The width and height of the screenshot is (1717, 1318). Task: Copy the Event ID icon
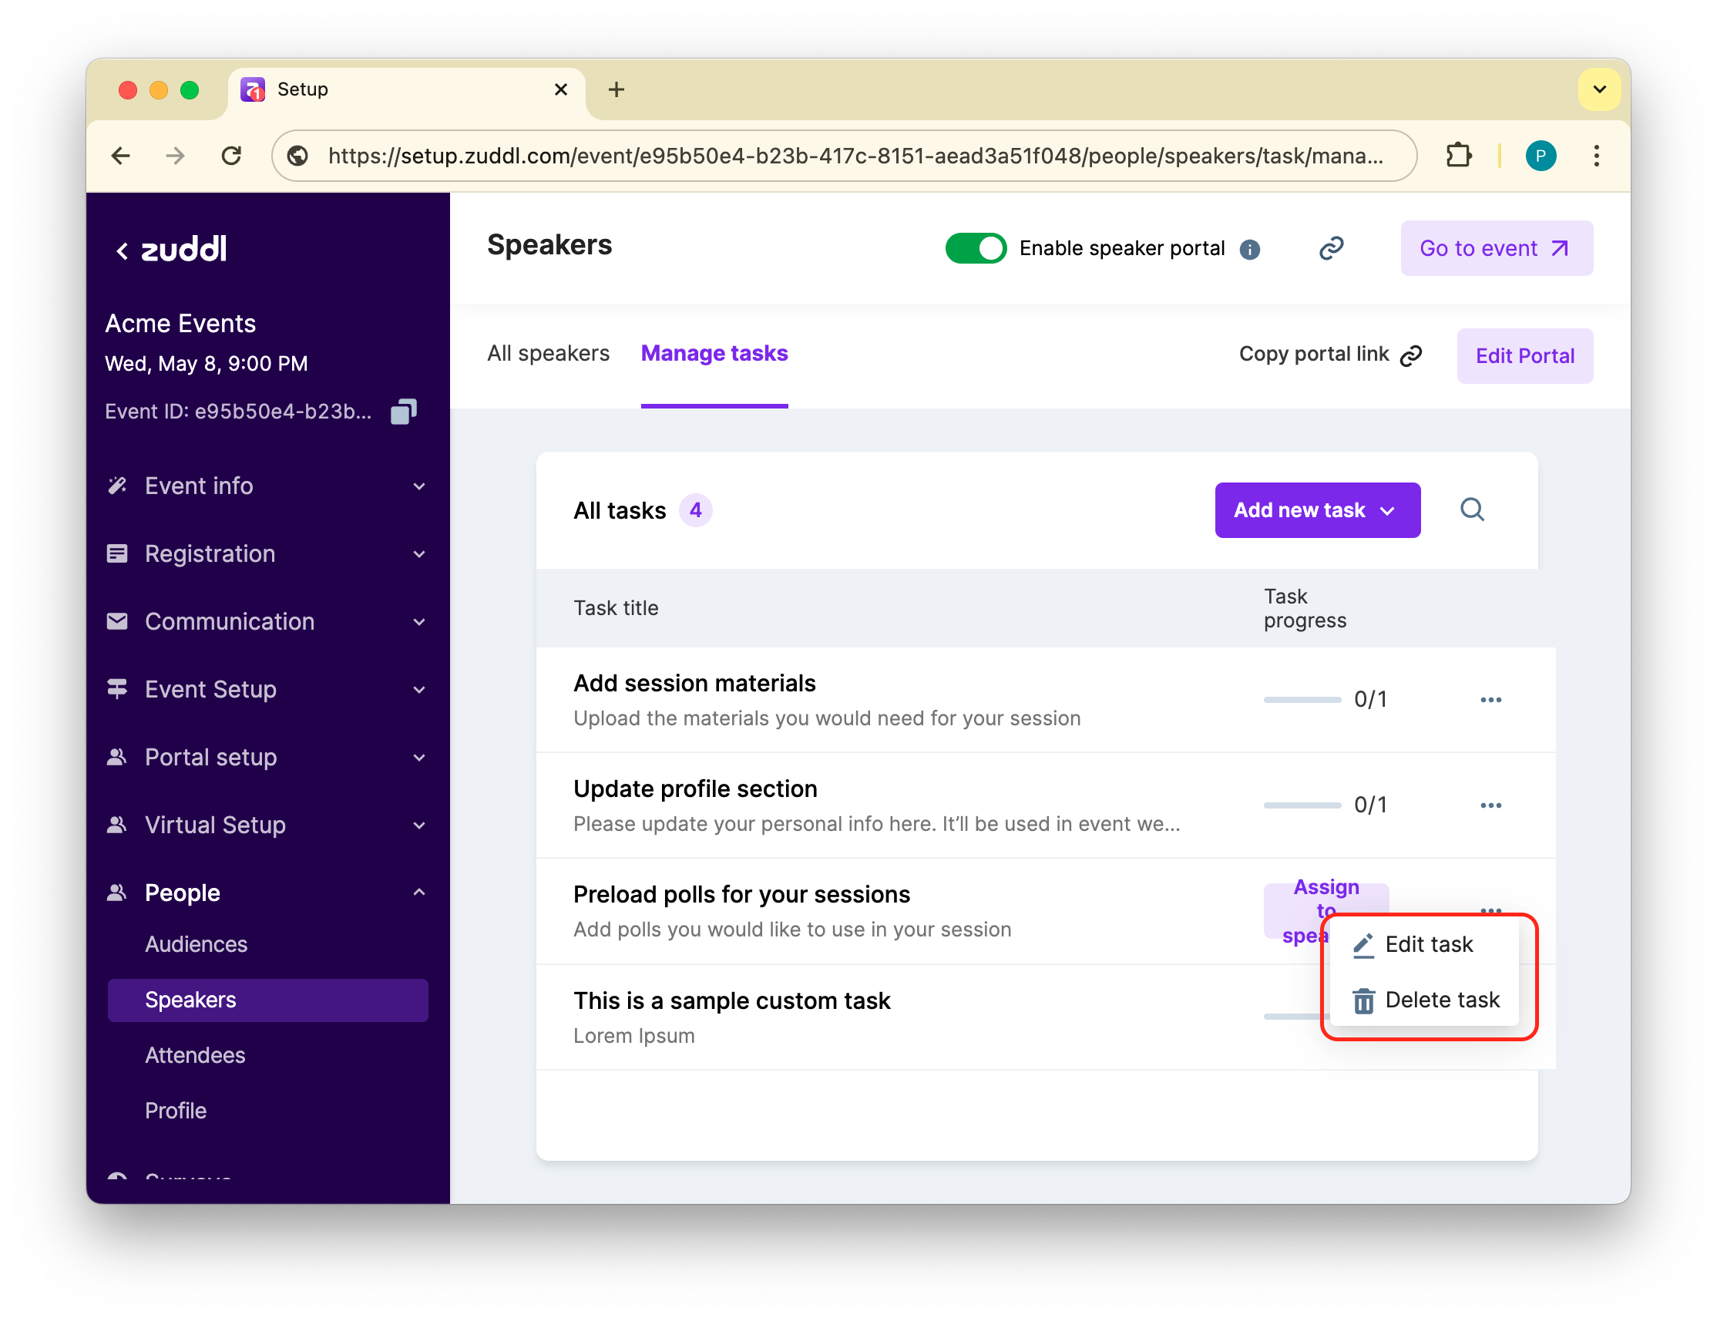pyautogui.click(x=403, y=411)
